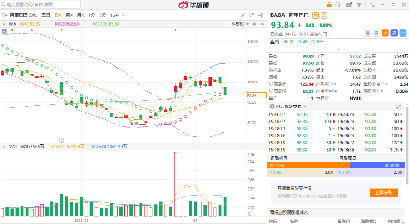
Task: Click MAVOL10 volume average label
Action: [109, 147]
